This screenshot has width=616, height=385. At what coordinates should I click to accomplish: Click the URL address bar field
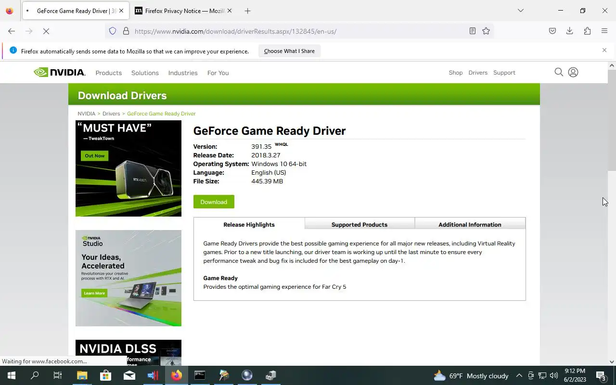(x=298, y=31)
